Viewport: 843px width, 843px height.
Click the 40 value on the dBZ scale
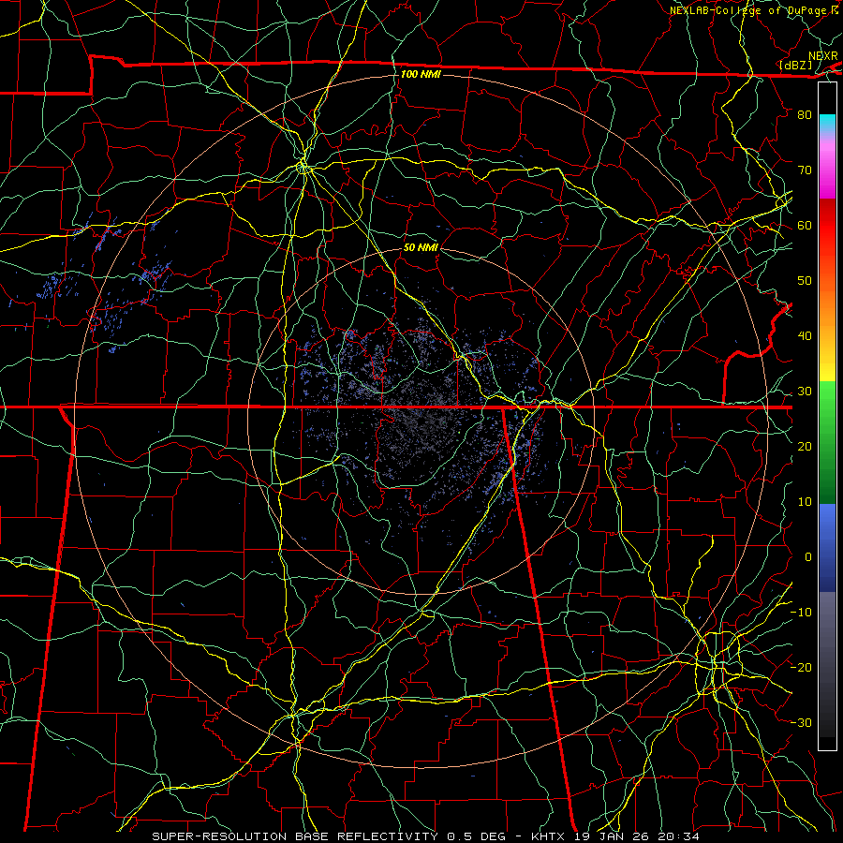[805, 336]
